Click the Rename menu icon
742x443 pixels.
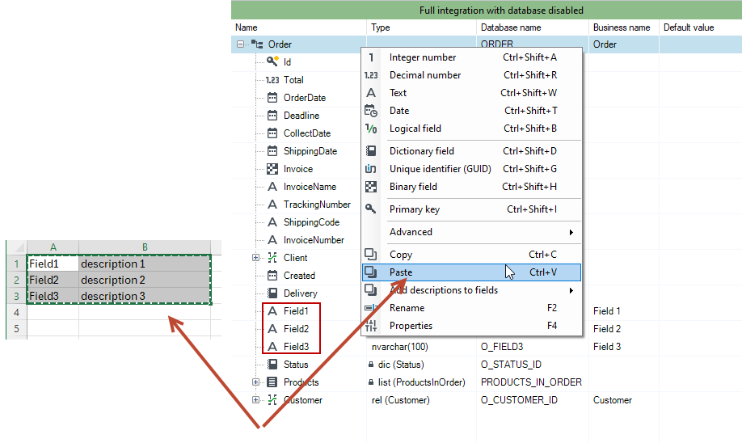click(370, 308)
